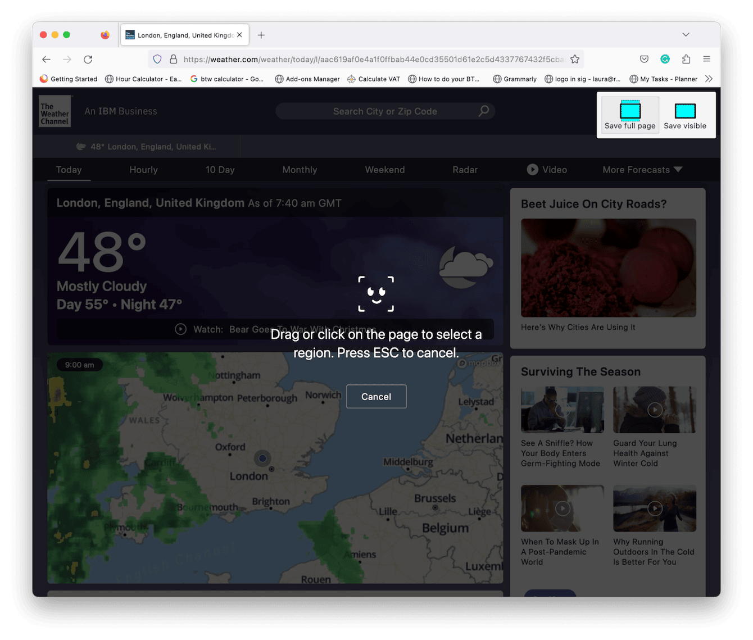Open the 10 Day forecast tab
Screen dimensions: 753x640
(x=220, y=170)
